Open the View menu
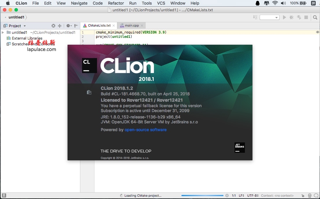 (61, 3)
